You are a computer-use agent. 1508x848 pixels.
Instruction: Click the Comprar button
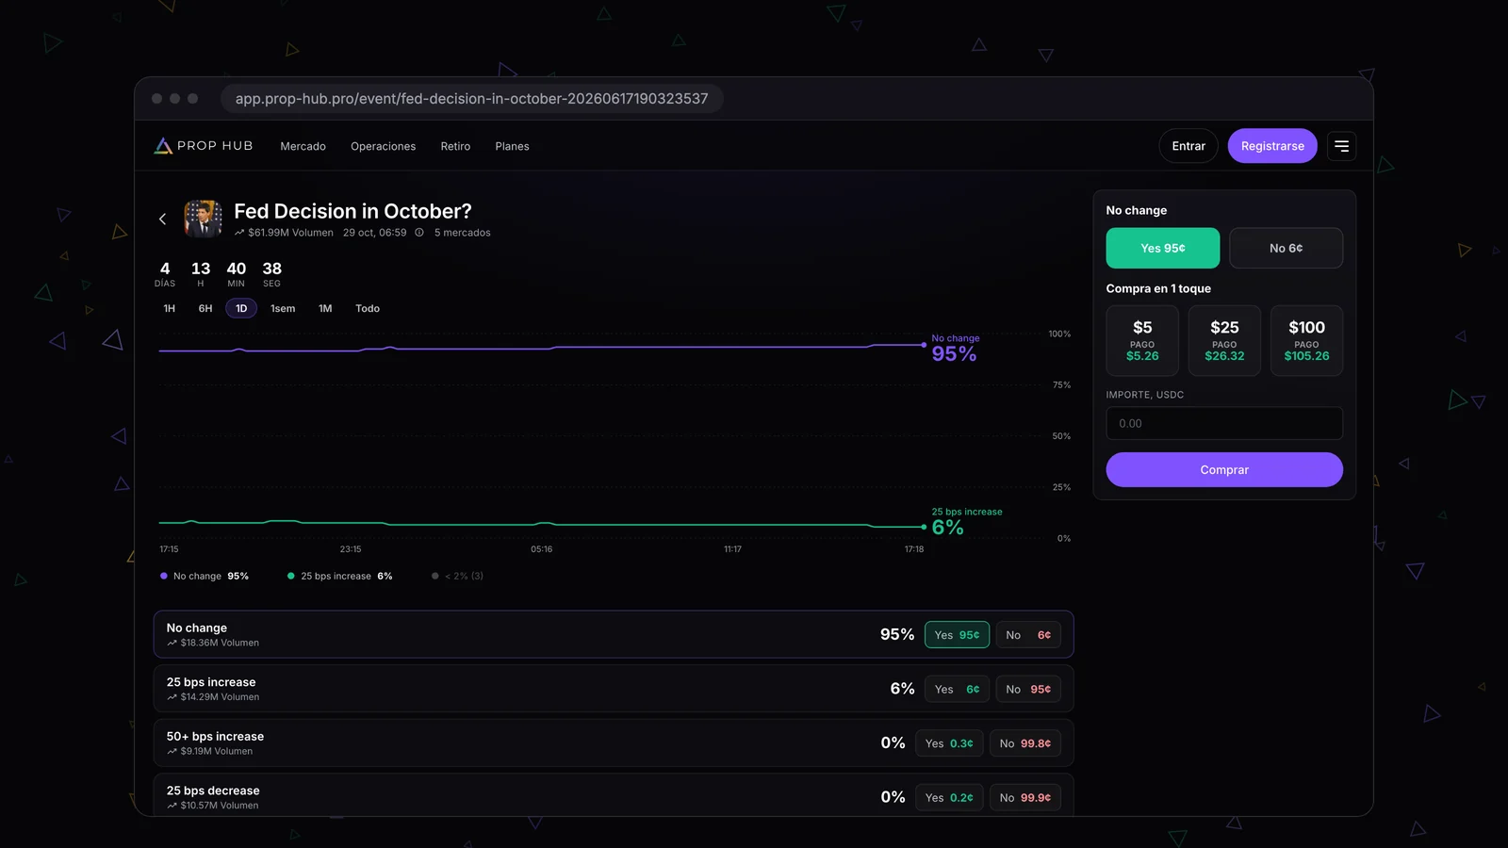[x=1224, y=469]
